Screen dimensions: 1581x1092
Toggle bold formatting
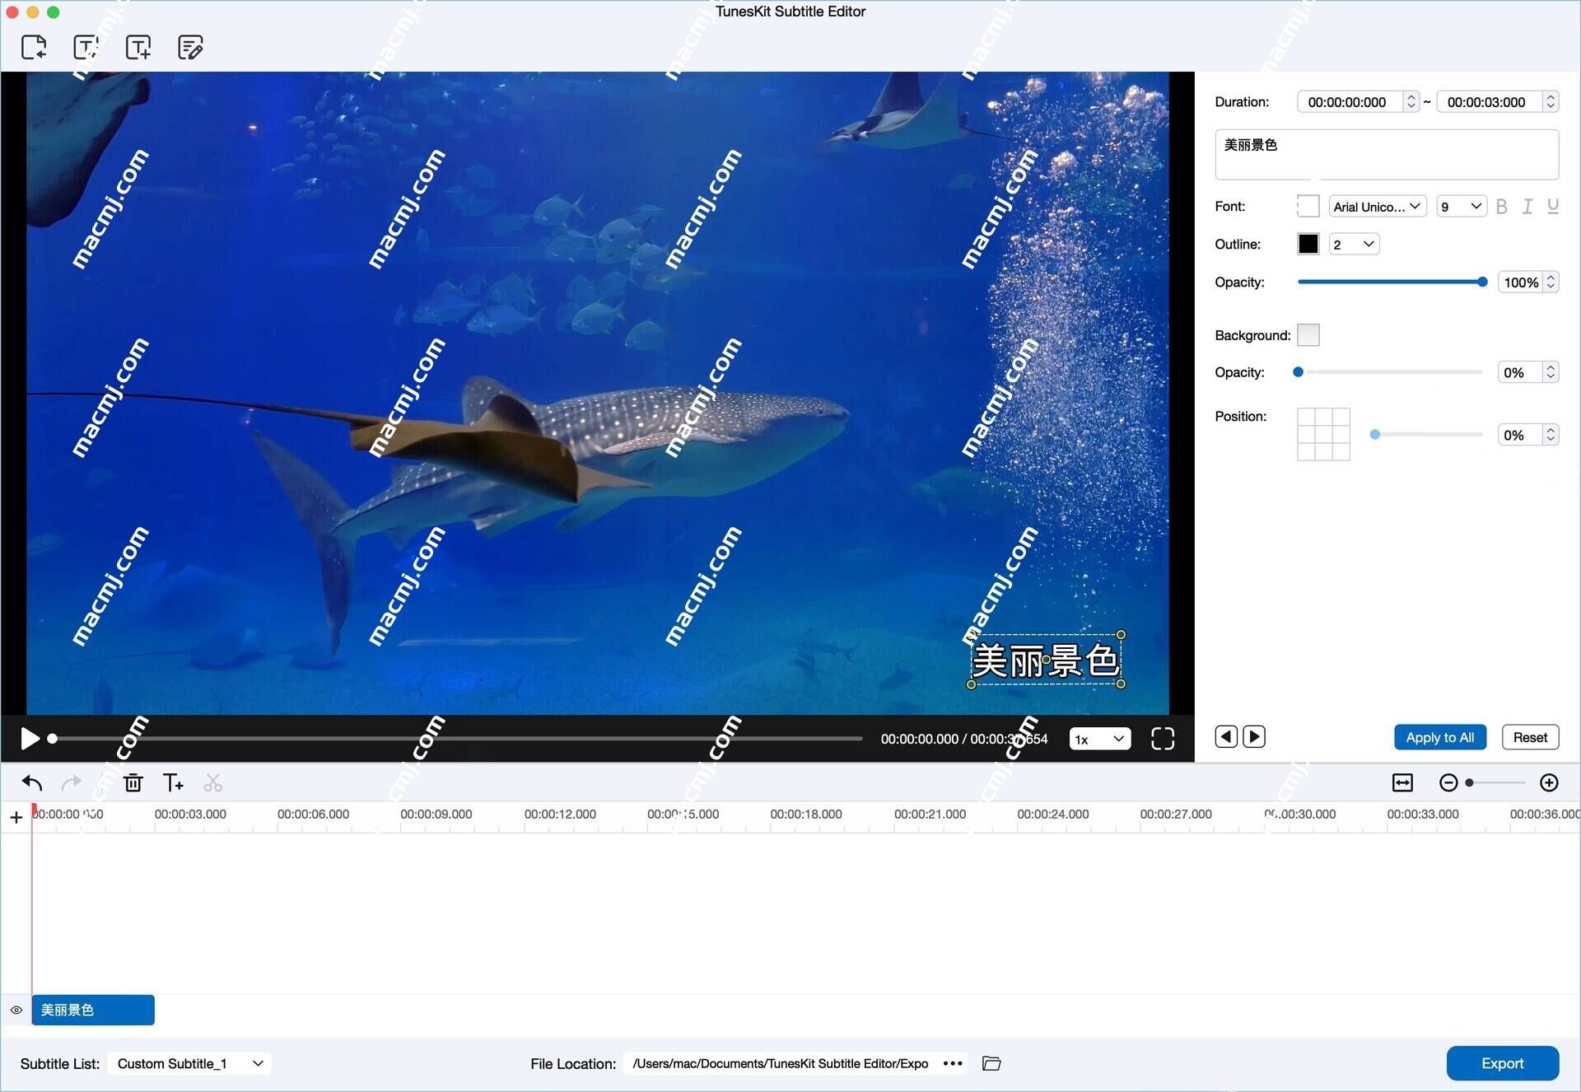1502,206
